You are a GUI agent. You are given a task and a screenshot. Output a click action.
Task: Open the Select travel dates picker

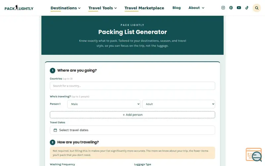pos(132,130)
